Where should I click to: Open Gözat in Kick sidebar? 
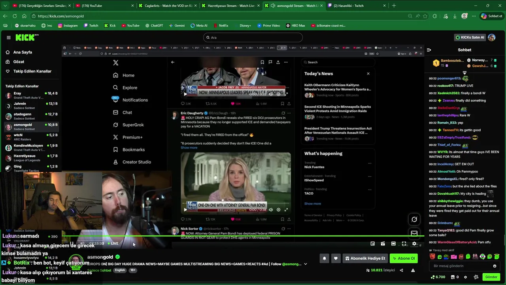pyautogui.click(x=19, y=62)
